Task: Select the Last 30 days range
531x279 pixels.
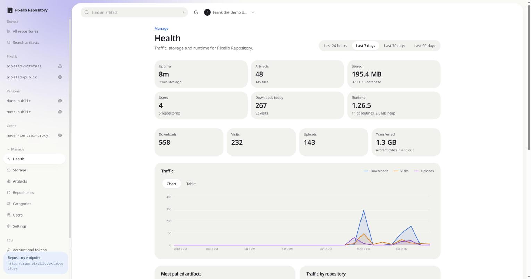Action: pos(395,46)
